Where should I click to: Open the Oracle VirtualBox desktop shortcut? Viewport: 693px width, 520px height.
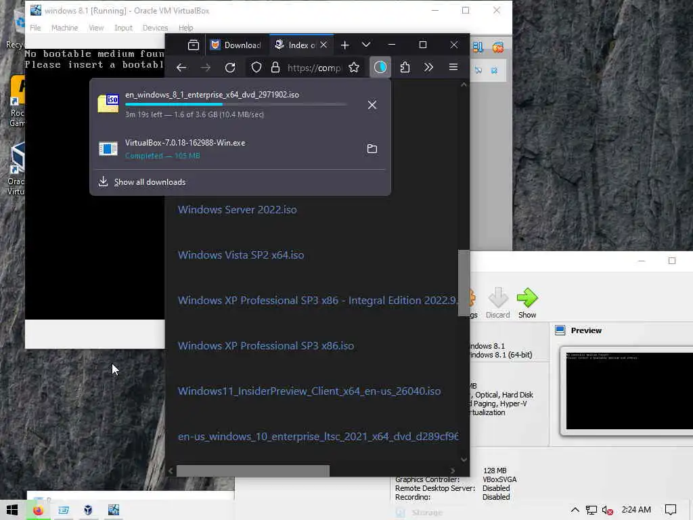[x=17, y=169]
